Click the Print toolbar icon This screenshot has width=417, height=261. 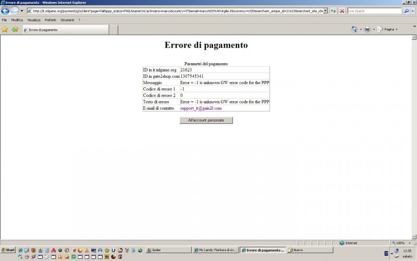click(367, 29)
